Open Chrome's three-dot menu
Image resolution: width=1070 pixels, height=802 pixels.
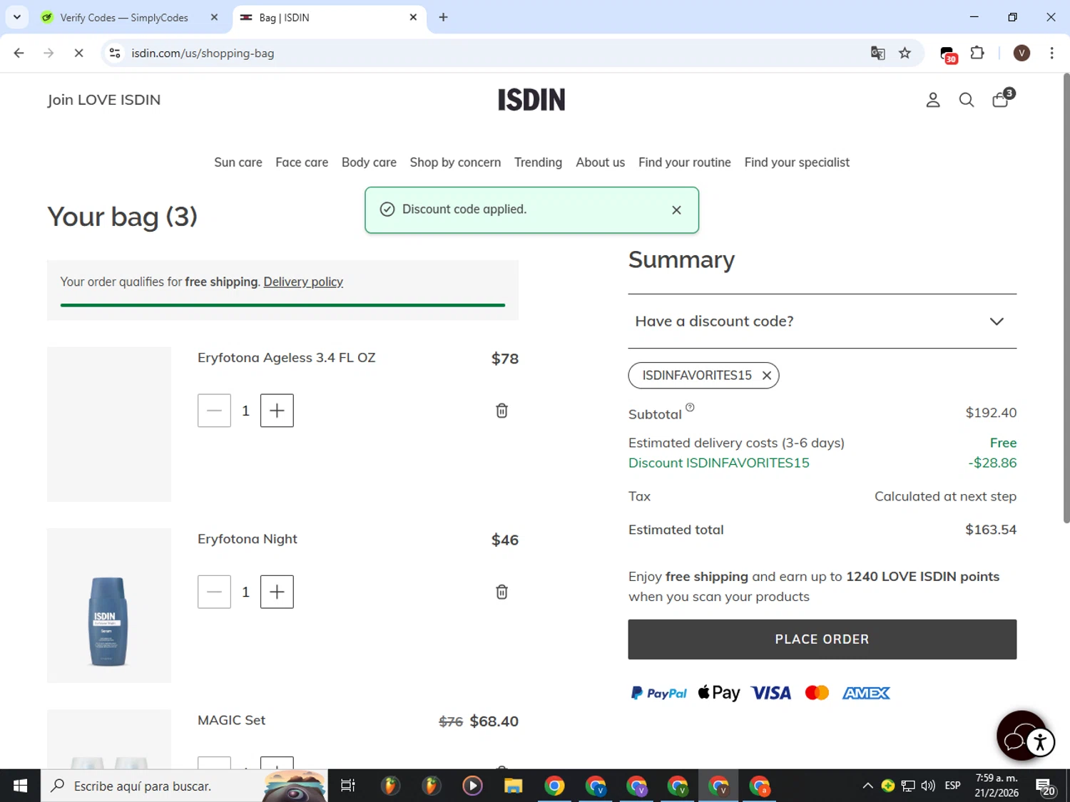(x=1051, y=53)
